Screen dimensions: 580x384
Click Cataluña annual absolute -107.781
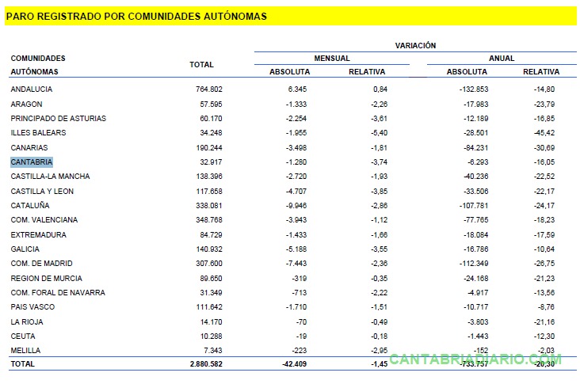(474, 206)
